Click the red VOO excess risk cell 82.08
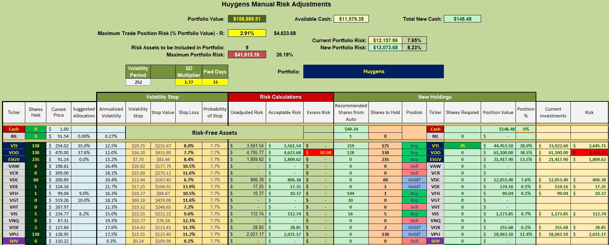Viewport: 609px width, 245px height. pos(318,152)
